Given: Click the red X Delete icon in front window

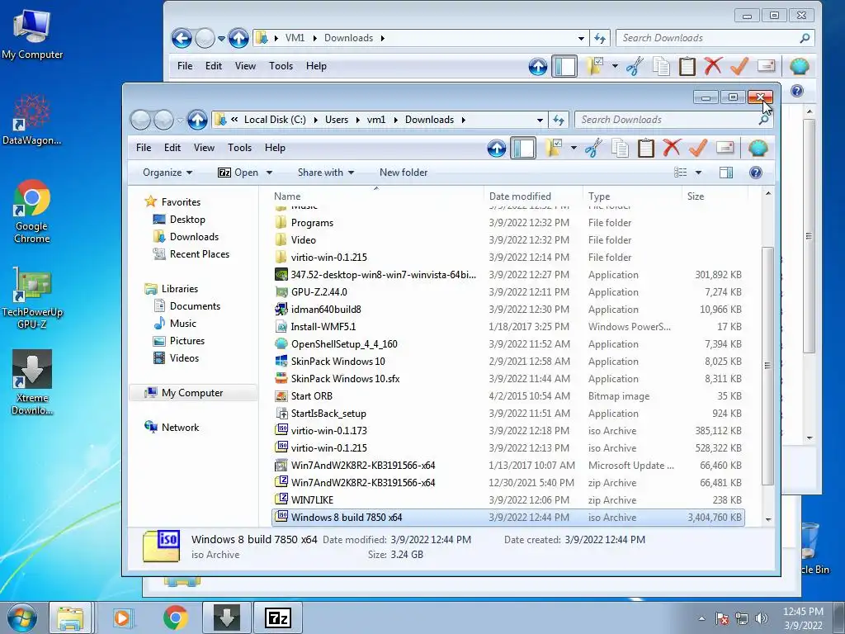Looking at the screenshot, I should point(672,148).
